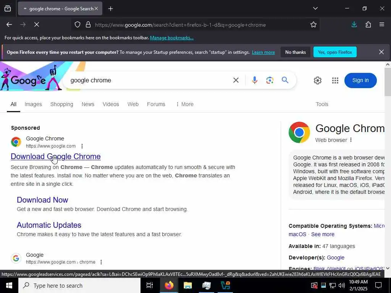391x293 pixels.
Task: Click the site padlock icon
Action: coord(88,25)
